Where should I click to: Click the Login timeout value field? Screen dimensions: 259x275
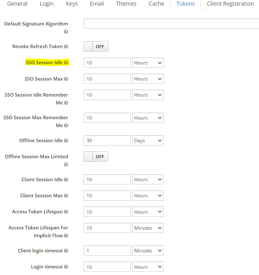(107, 267)
